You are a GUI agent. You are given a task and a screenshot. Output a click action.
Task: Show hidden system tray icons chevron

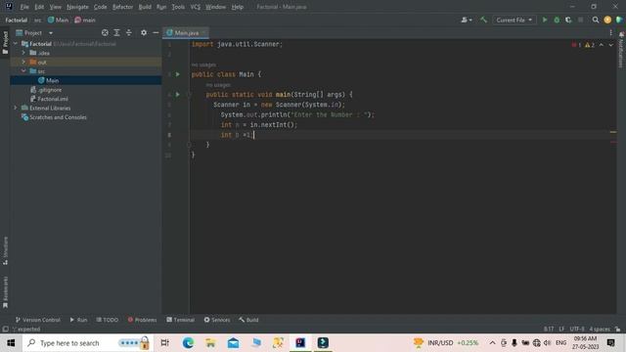click(x=492, y=343)
